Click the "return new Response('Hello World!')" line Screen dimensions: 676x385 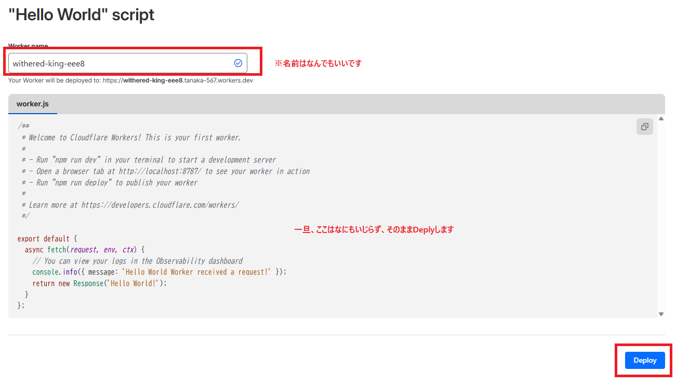coord(100,283)
